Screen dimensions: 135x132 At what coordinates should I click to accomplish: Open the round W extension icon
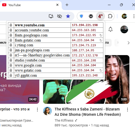pyautogui.click(x=91, y=16)
